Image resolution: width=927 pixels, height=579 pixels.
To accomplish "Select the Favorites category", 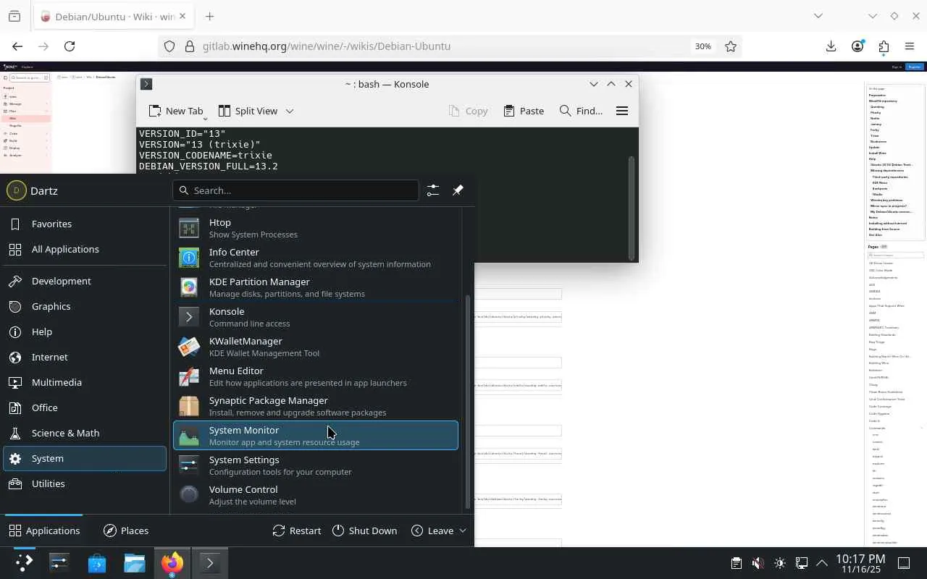I will (85, 224).
